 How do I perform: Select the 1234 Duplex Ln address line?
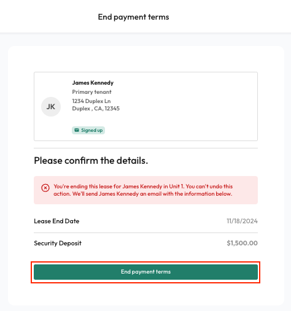(x=91, y=101)
